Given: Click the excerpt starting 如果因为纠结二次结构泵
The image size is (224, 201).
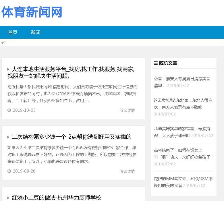Looking at the screenshot, I should coord(72,154).
